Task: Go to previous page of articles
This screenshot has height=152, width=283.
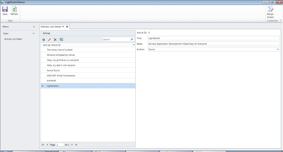Action: [x=47, y=145]
